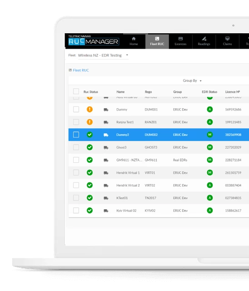The height and width of the screenshot is (291, 249).
Task: Tick the Kyiv Virtual 02 checkbox
Action: click(76, 210)
